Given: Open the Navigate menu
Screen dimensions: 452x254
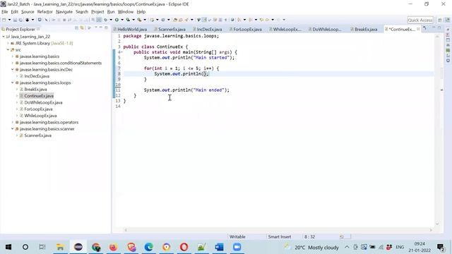Looking at the screenshot, I should pyautogui.click(x=64, y=12).
